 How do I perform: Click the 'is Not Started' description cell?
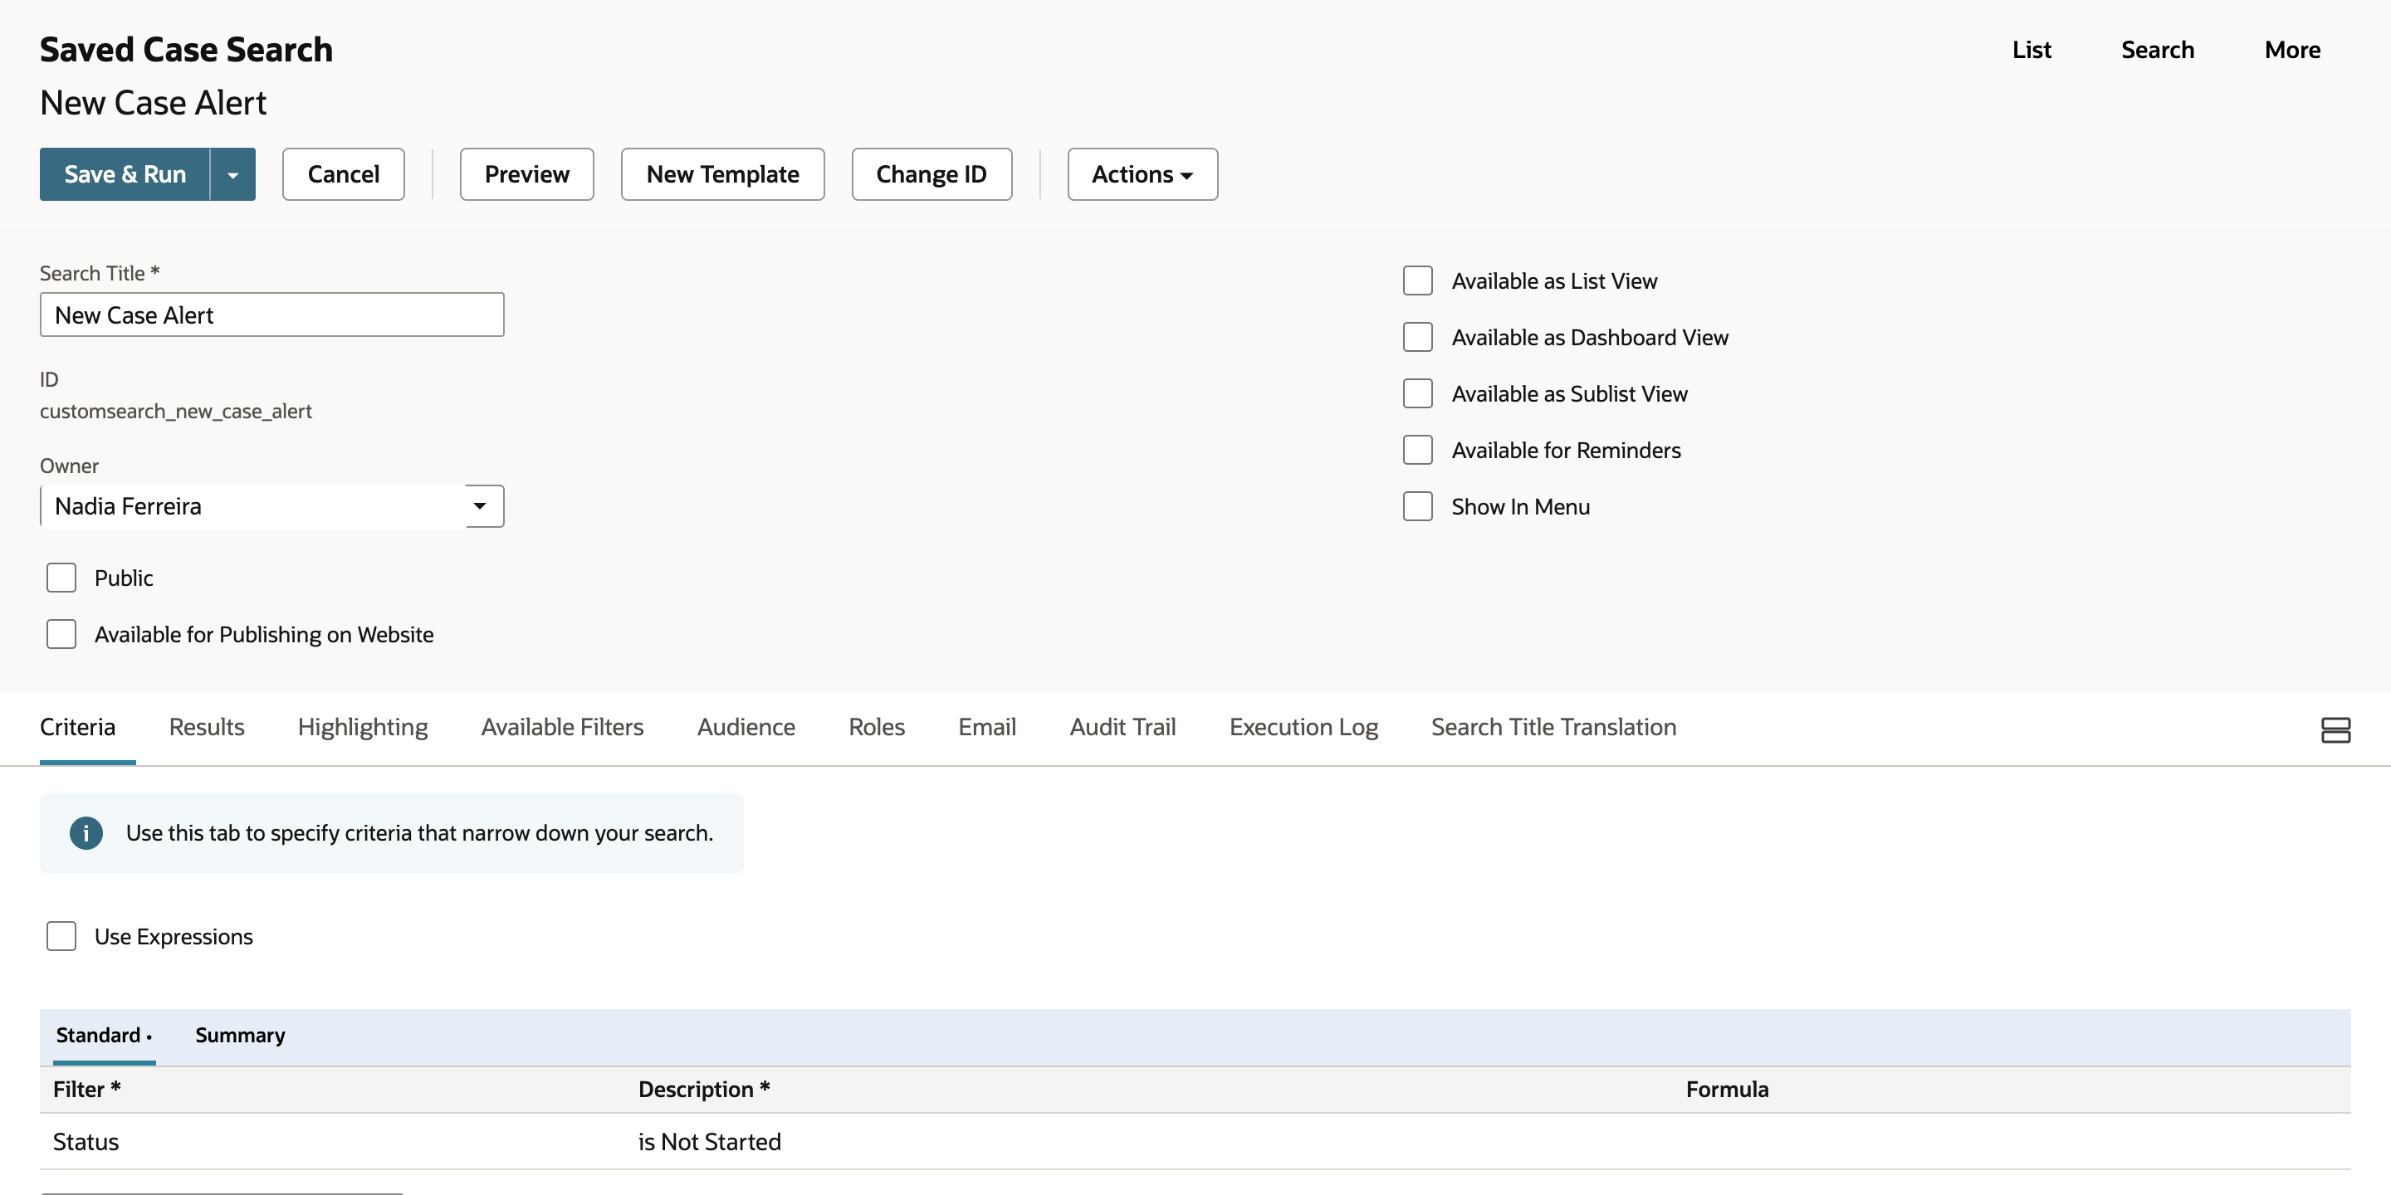[709, 1141]
